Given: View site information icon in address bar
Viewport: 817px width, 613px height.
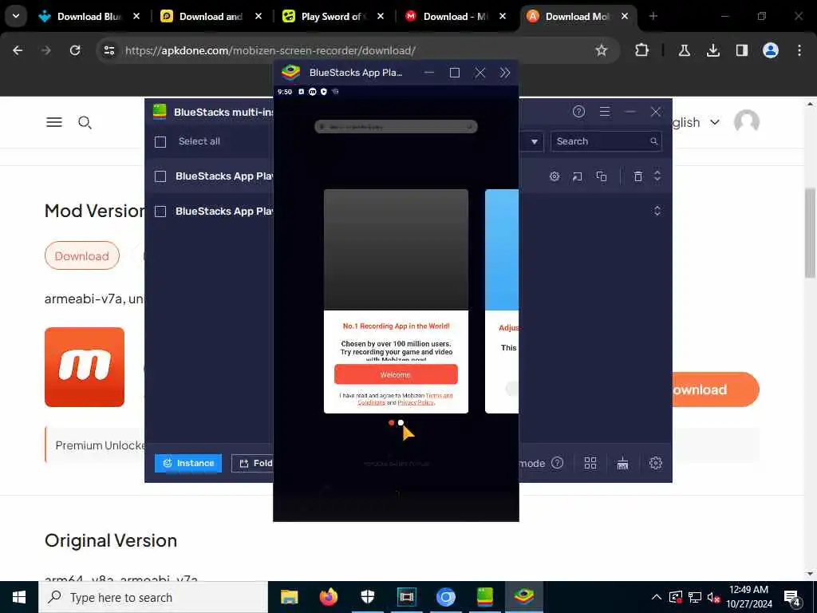Looking at the screenshot, I should (x=109, y=50).
